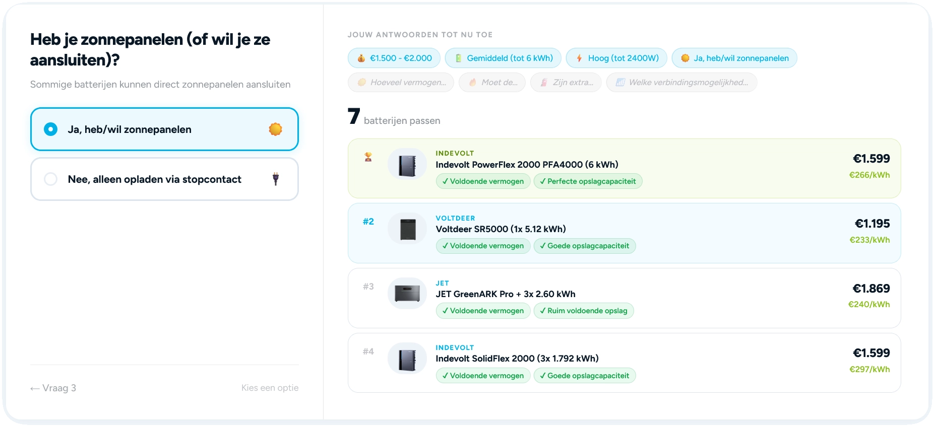The width and height of the screenshot is (934, 427).
Task: Click 'JET GreenARK Pro + 3x 2.60 kWh' title
Action: click(506, 294)
